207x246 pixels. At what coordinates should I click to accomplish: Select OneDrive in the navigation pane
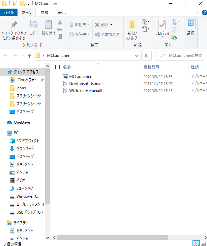point(22,122)
